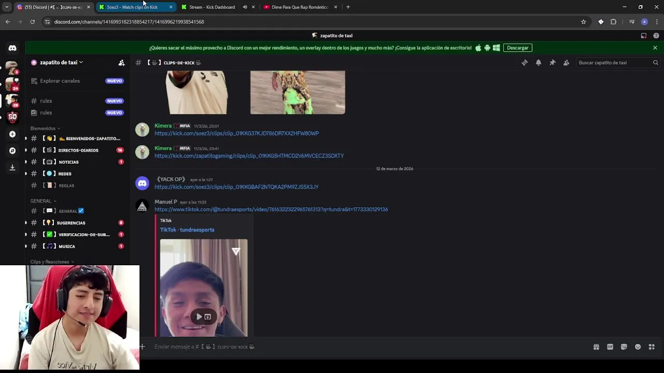Click the notification bell icon
Screen dimensions: 664x373
point(538,63)
